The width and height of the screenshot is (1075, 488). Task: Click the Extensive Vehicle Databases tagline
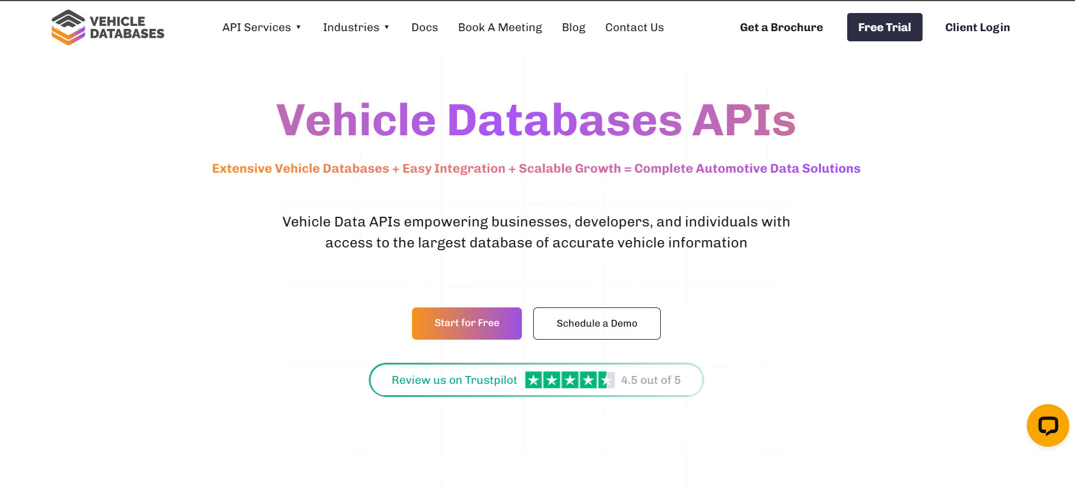pyautogui.click(x=536, y=168)
